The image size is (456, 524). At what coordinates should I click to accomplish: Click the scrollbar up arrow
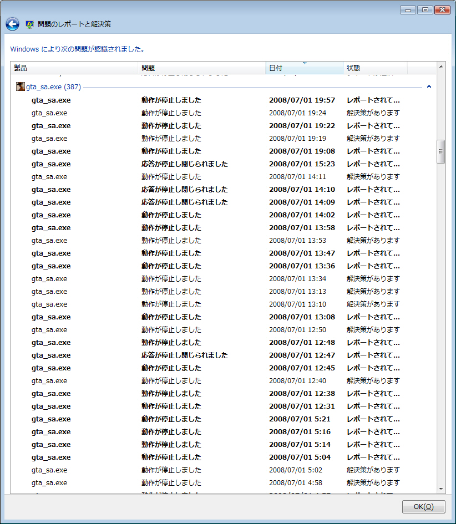(441, 67)
